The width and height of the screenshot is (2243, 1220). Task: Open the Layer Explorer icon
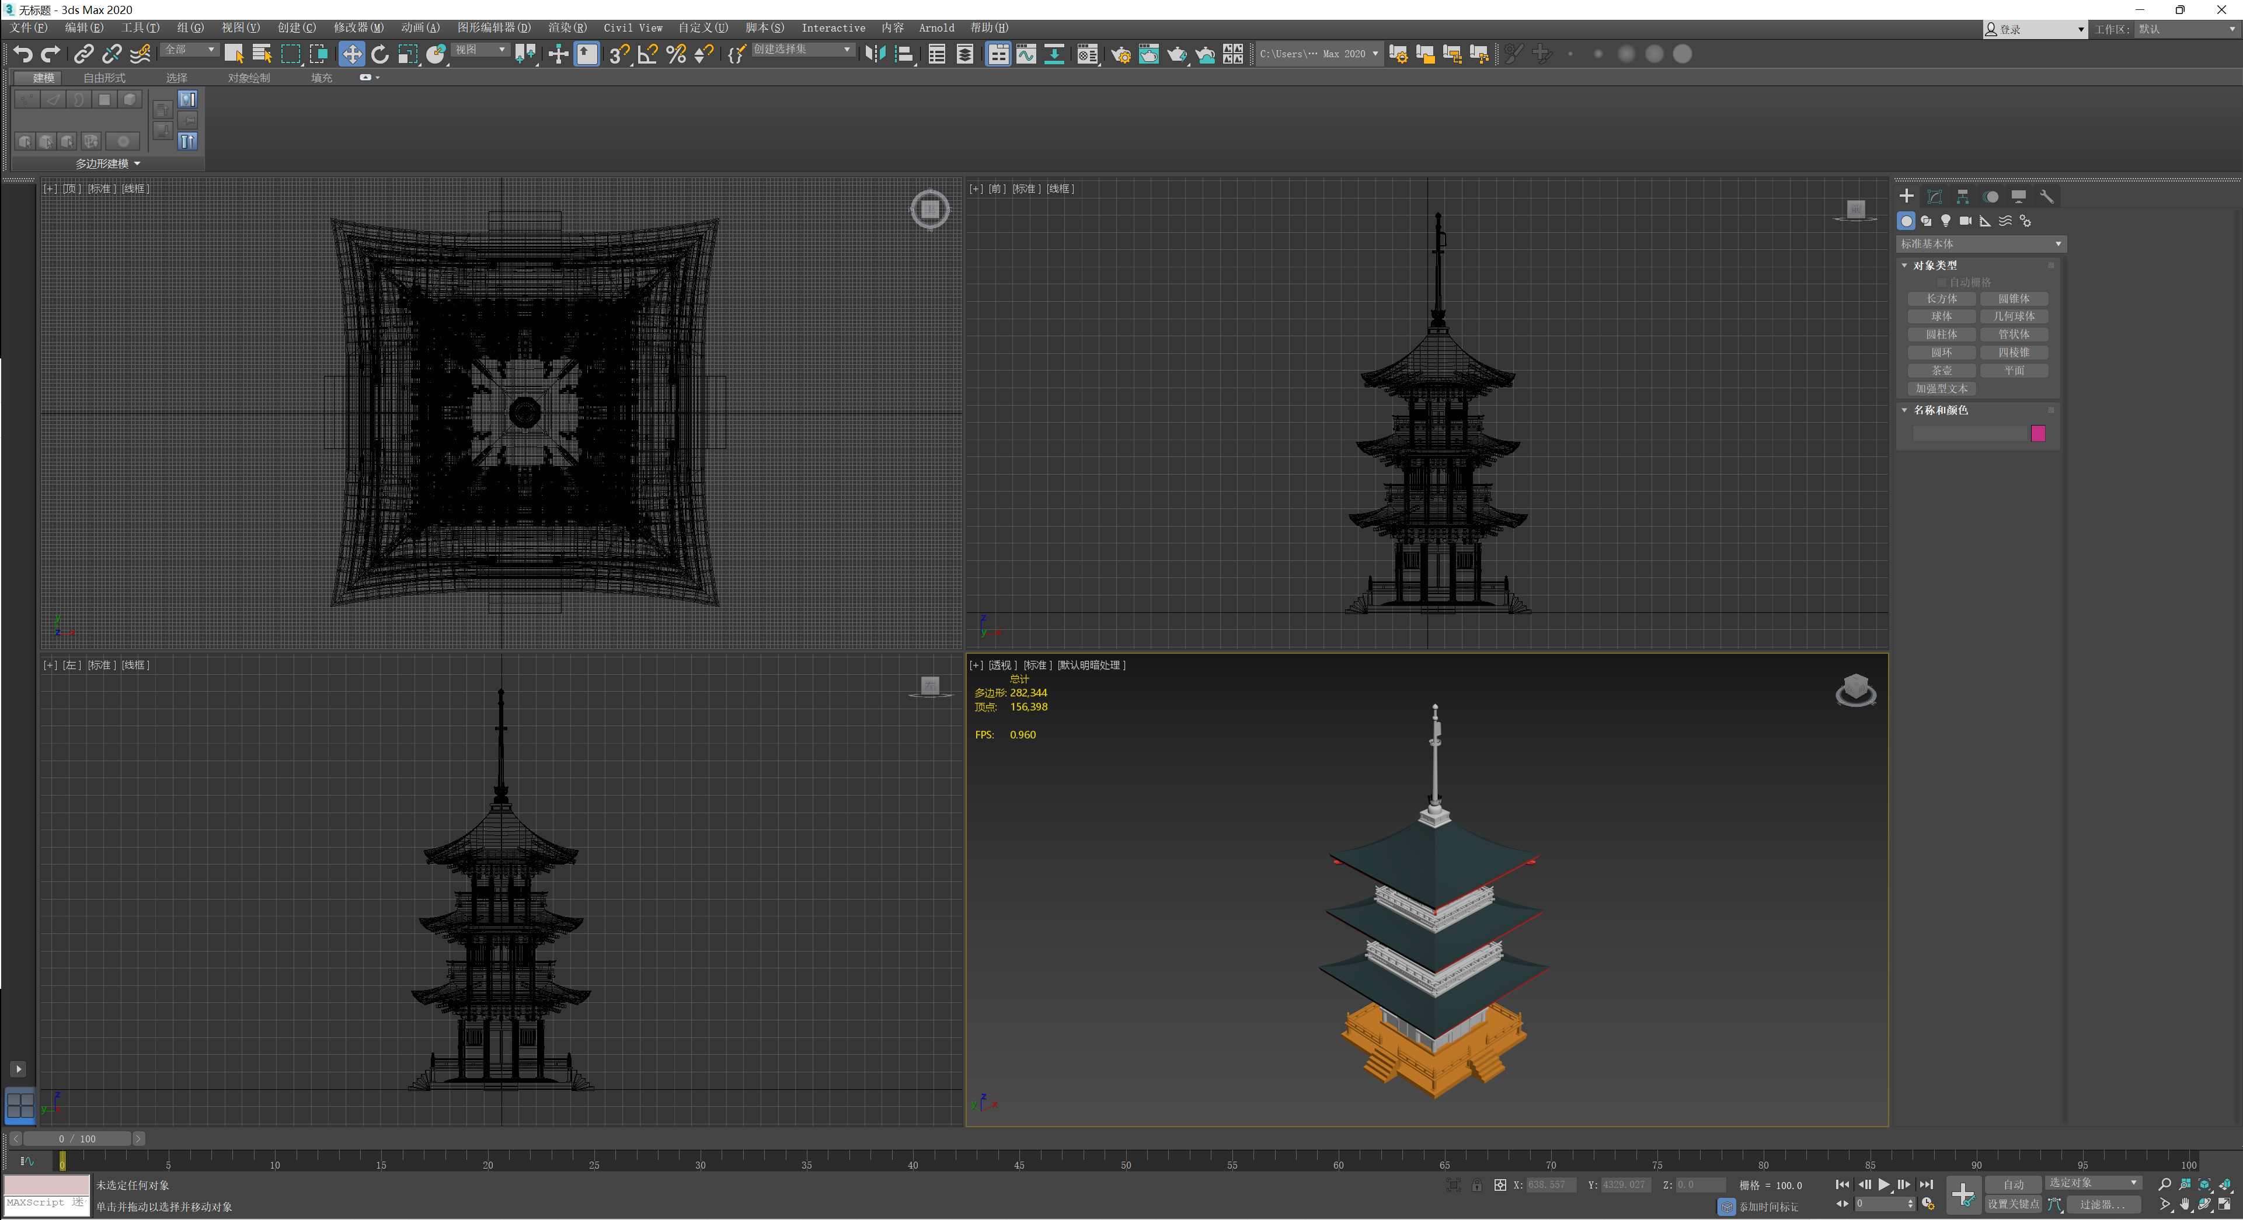pyautogui.click(x=965, y=54)
